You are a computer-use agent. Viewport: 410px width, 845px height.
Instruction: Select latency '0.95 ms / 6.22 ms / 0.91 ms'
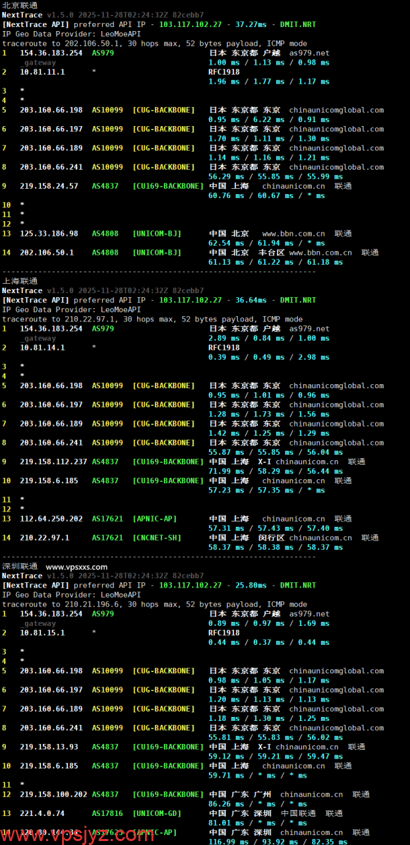coord(269,119)
